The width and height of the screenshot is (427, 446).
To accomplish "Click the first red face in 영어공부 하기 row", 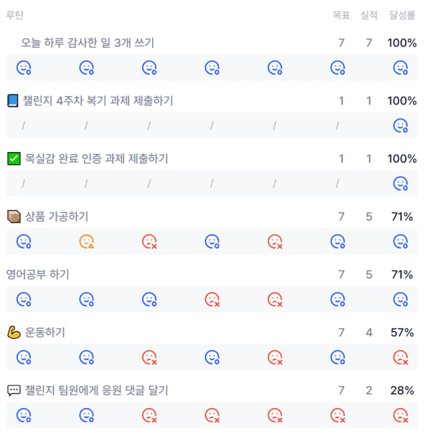I will pyautogui.click(x=212, y=299).
